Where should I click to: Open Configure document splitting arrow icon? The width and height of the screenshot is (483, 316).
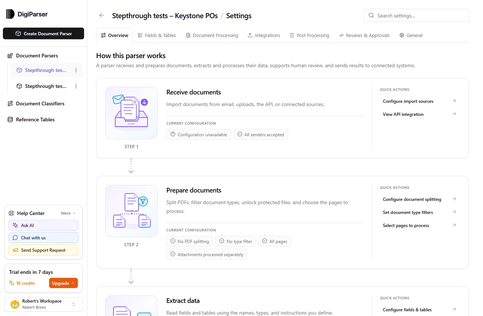click(x=454, y=199)
